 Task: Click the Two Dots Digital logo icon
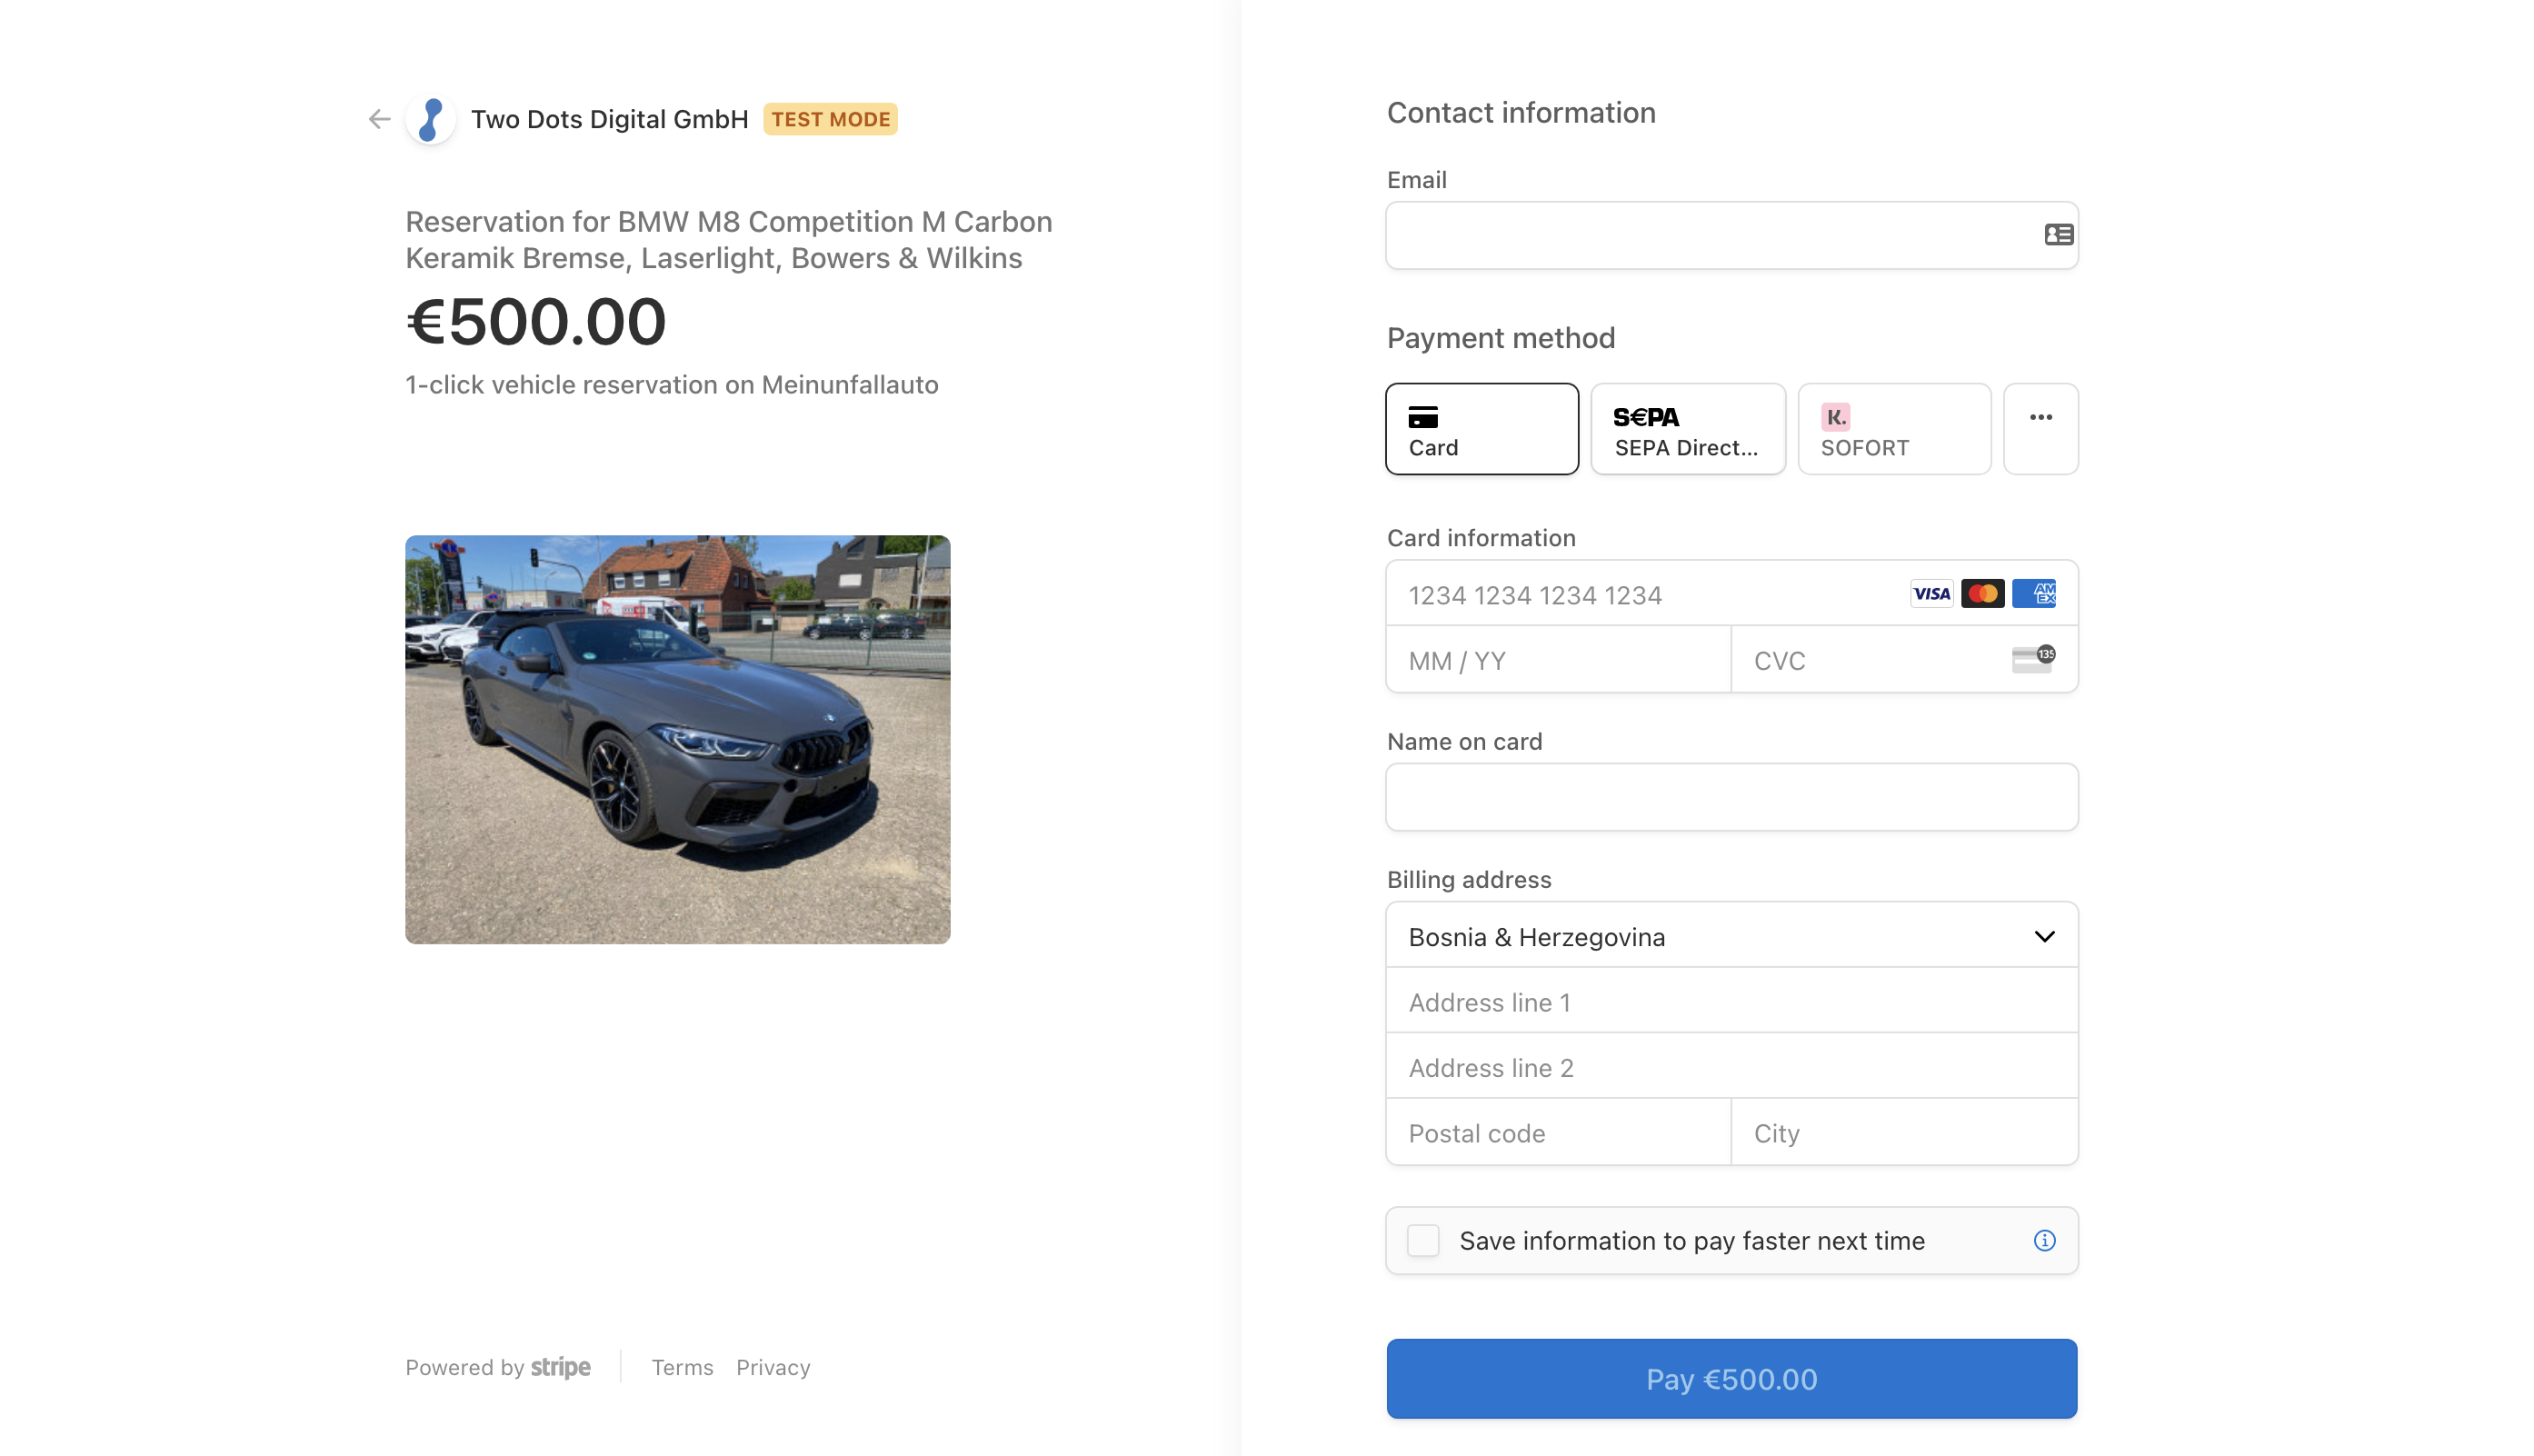(x=431, y=119)
